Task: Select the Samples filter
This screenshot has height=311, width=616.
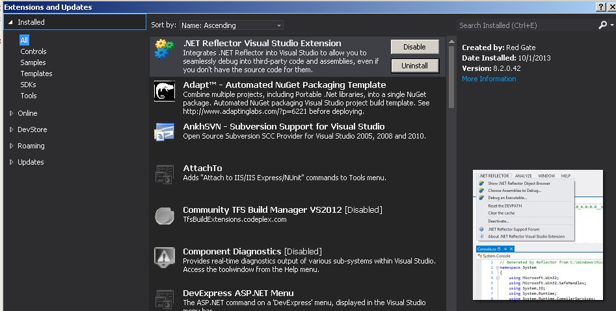Action: coord(33,62)
